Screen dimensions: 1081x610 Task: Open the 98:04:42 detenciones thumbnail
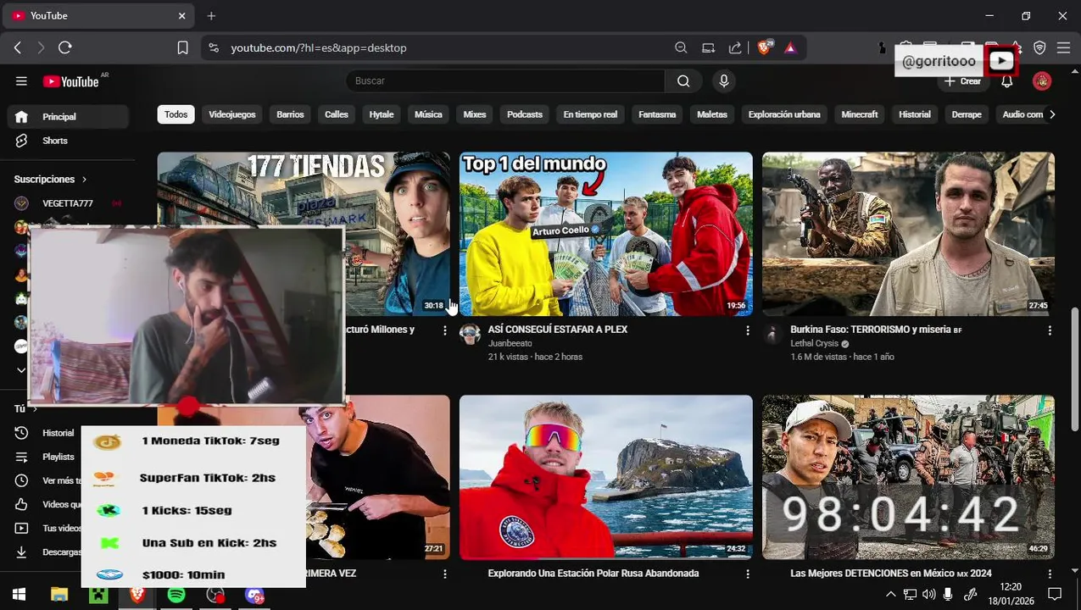(908, 477)
